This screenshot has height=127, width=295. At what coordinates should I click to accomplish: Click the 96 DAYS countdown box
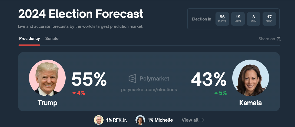pyautogui.click(x=222, y=19)
